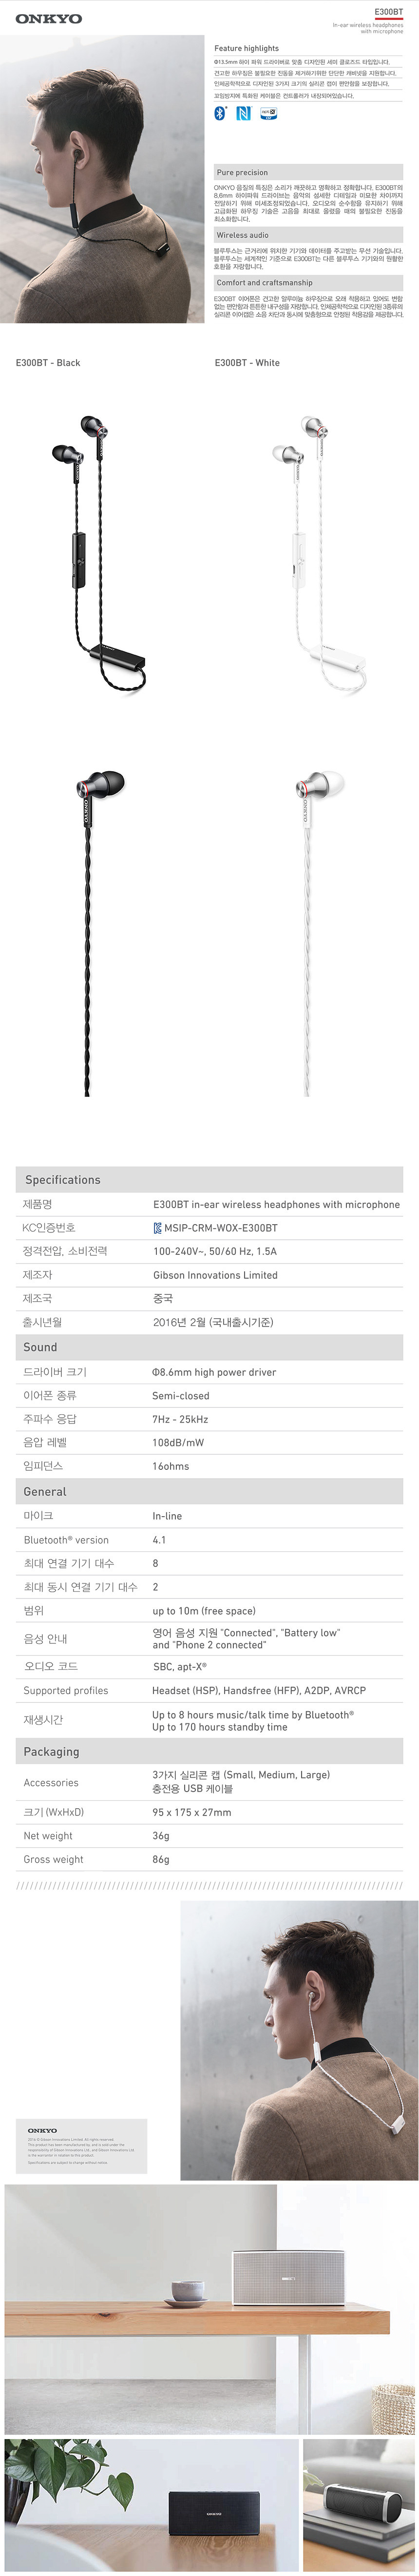Click the aptX badge icon
The image size is (419, 2576).
coord(268,113)
